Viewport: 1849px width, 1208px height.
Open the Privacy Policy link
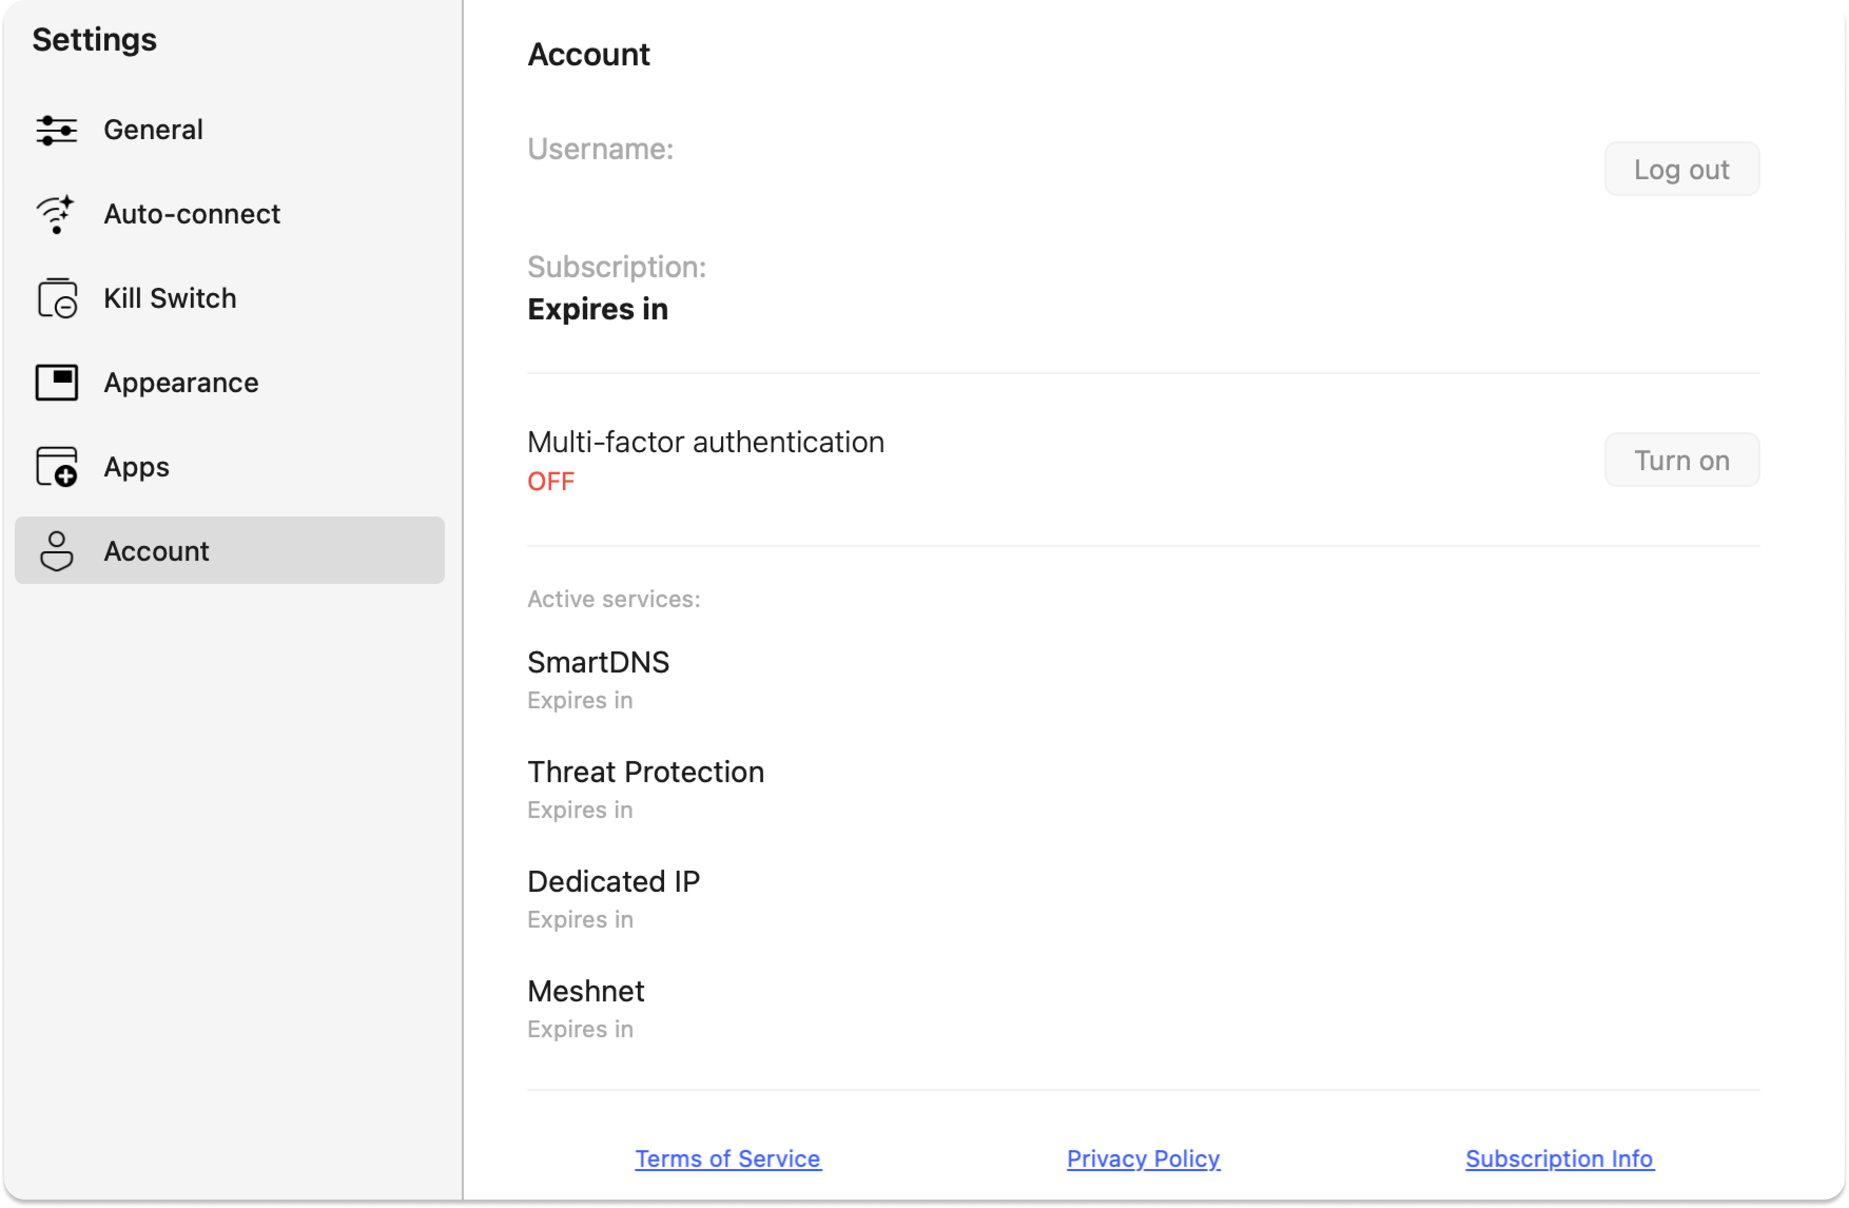click(x=1143, y=1158)
